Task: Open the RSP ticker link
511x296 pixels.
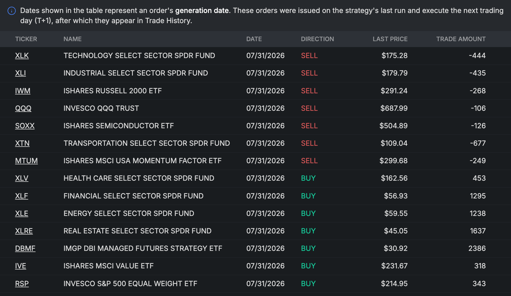Action: point(22,284)
